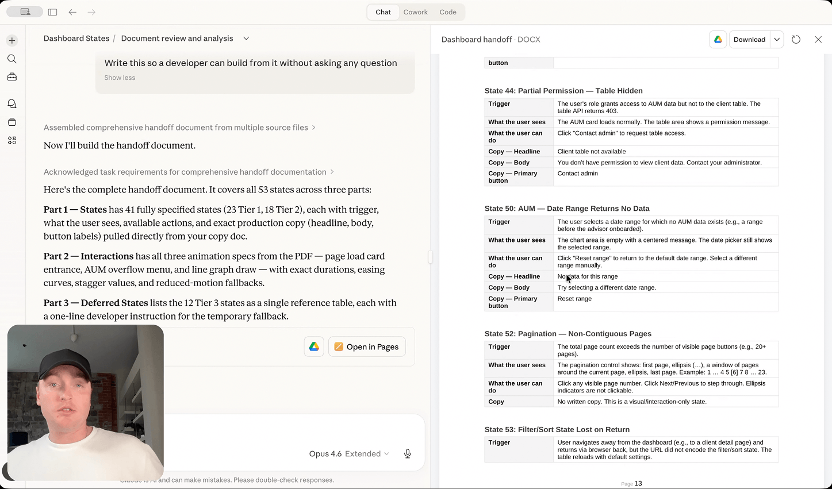832x489 pixels.
Task: Toggle the sidebar panel icon in title bar
Action: pos(53,12)
